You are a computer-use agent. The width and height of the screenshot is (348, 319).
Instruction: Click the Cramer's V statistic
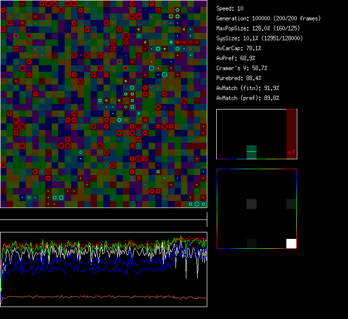coord(242,68)
